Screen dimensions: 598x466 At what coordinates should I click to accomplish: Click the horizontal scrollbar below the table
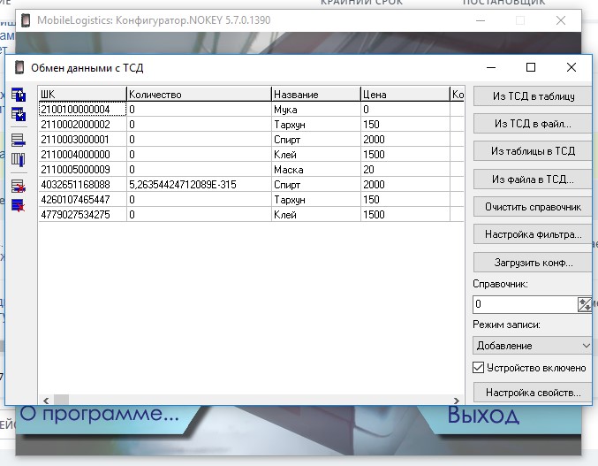pyautogui.click(x=247, y=399)
